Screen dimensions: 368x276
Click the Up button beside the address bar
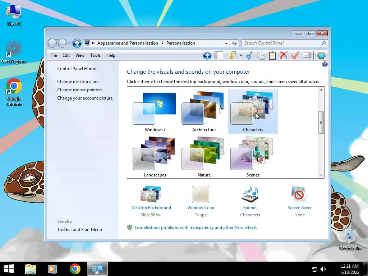click(x=77, y=43)
